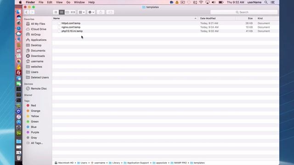Open Spotlight search in menu bar
This screenshot has width=294, height=165.
(266, 2)
